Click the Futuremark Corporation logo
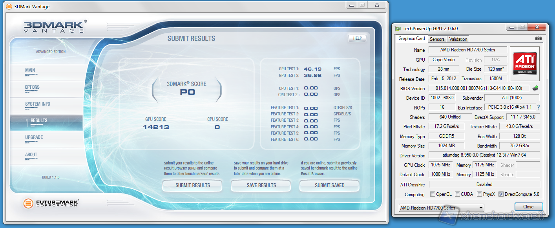 pos(51,203)
